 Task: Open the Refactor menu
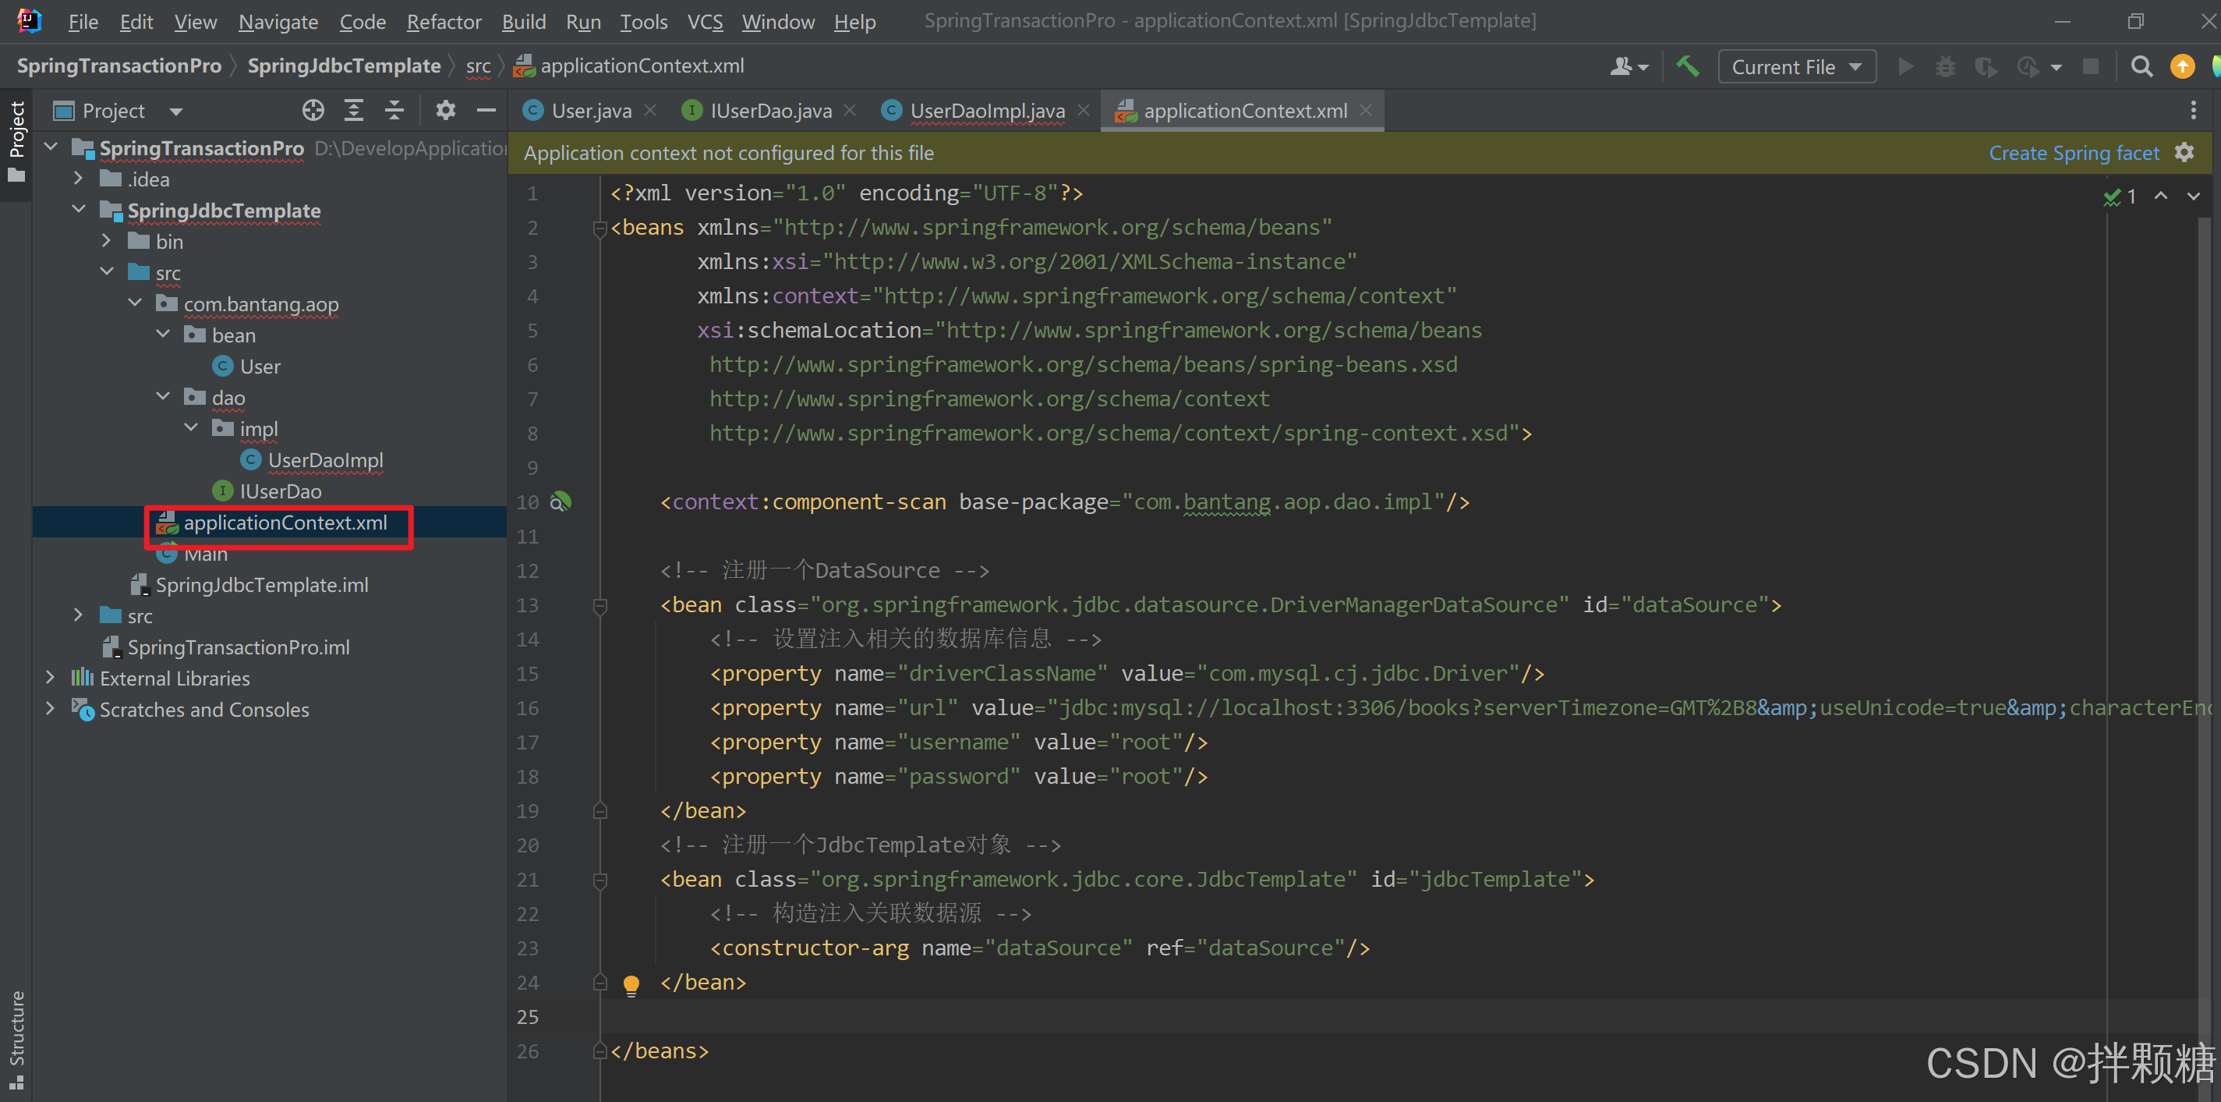(443, 22)
